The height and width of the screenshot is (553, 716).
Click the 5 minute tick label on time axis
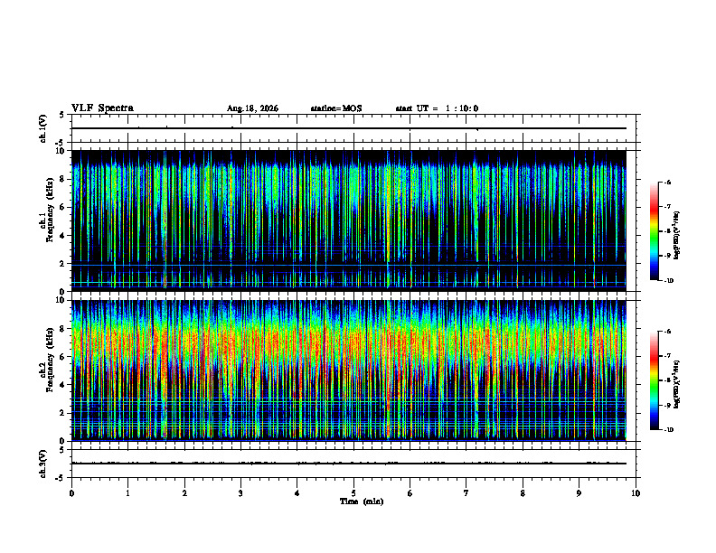coord(353,493)
